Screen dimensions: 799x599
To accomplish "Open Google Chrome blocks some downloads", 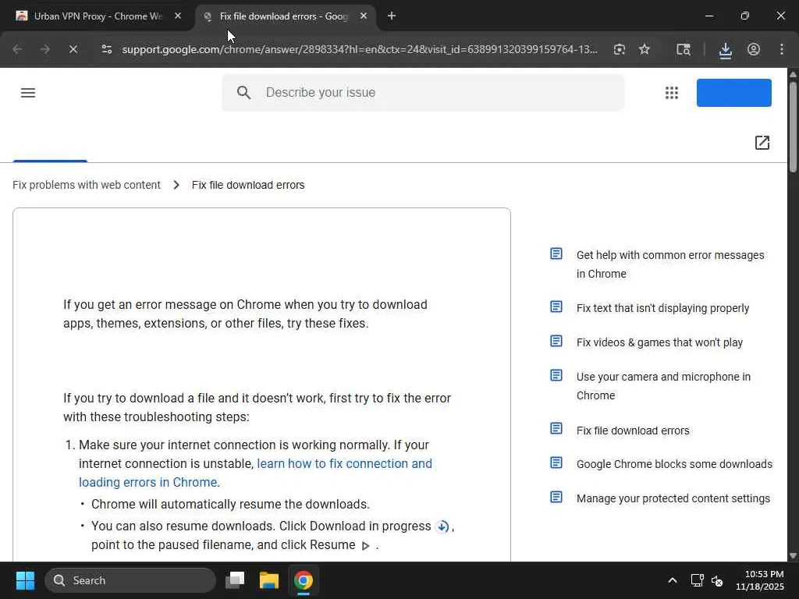I will pyautogui.click(x=674, y=464).
